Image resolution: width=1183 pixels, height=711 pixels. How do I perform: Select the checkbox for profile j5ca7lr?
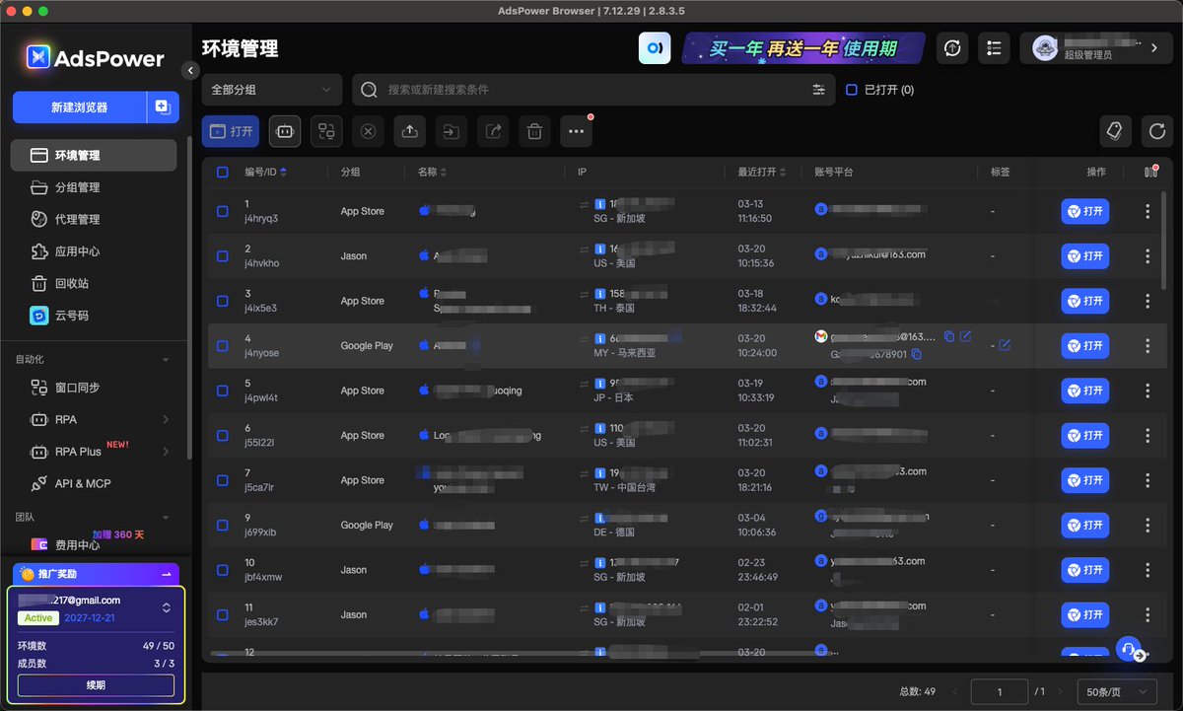(223, 480)
